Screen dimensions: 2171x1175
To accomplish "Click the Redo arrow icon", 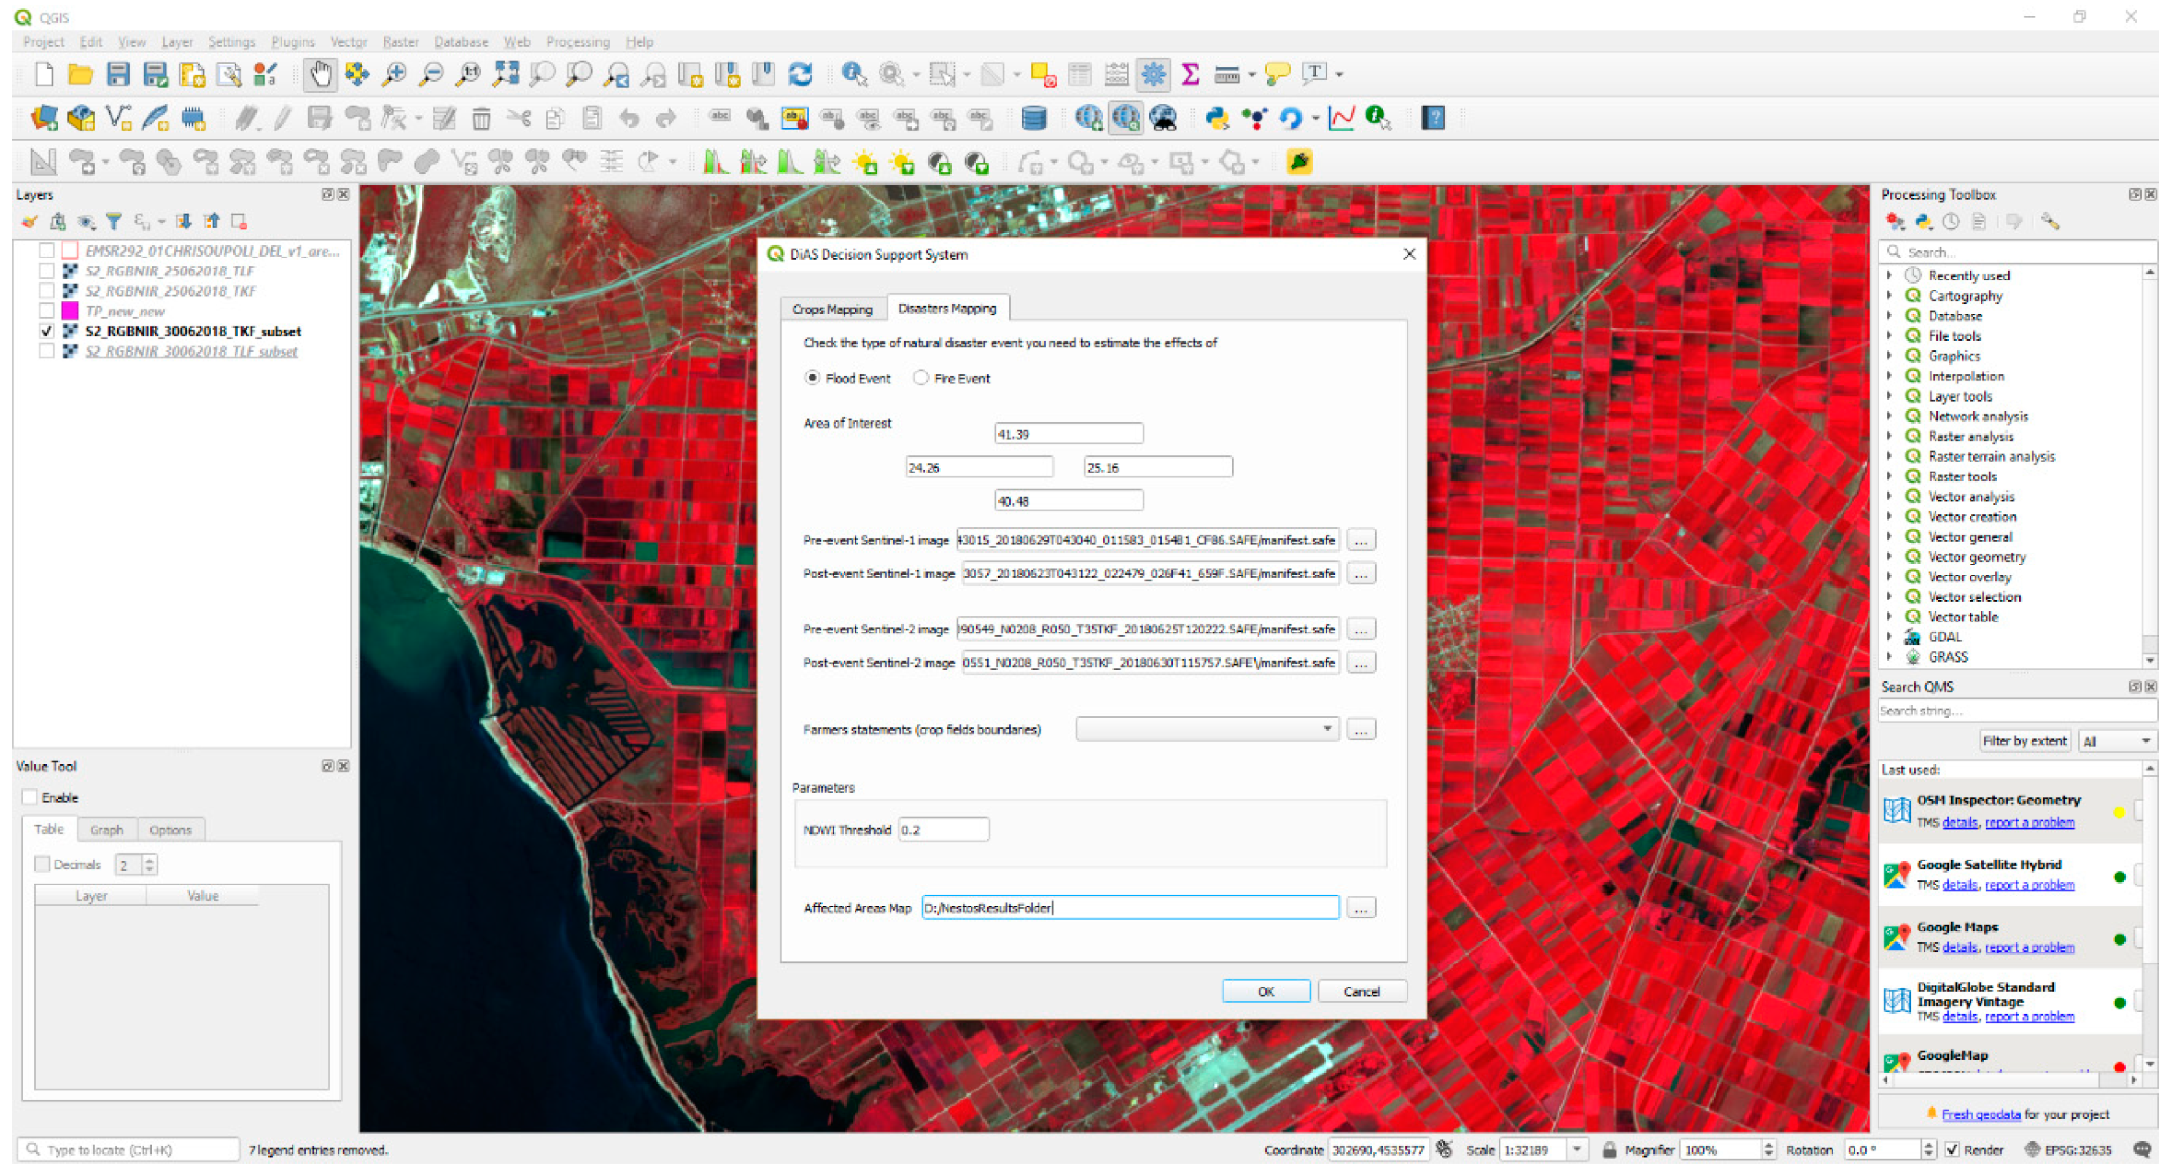I will 666,118.
